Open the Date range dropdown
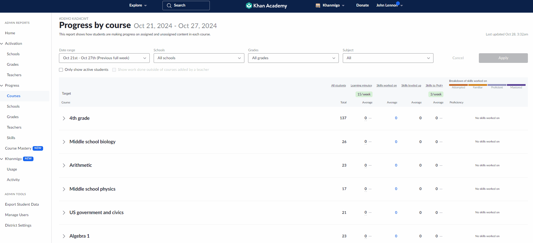The width and height of the screenshot is (533, 243). pyautogui.click(x=104, y=58)
